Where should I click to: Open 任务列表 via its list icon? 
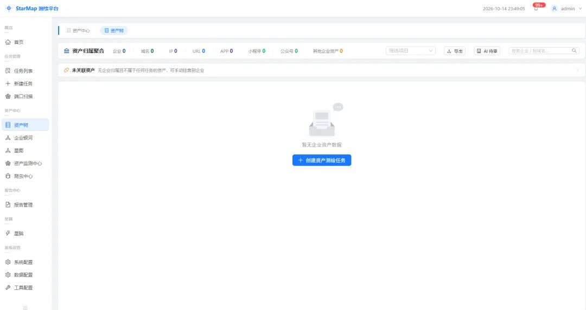(8, 70)
